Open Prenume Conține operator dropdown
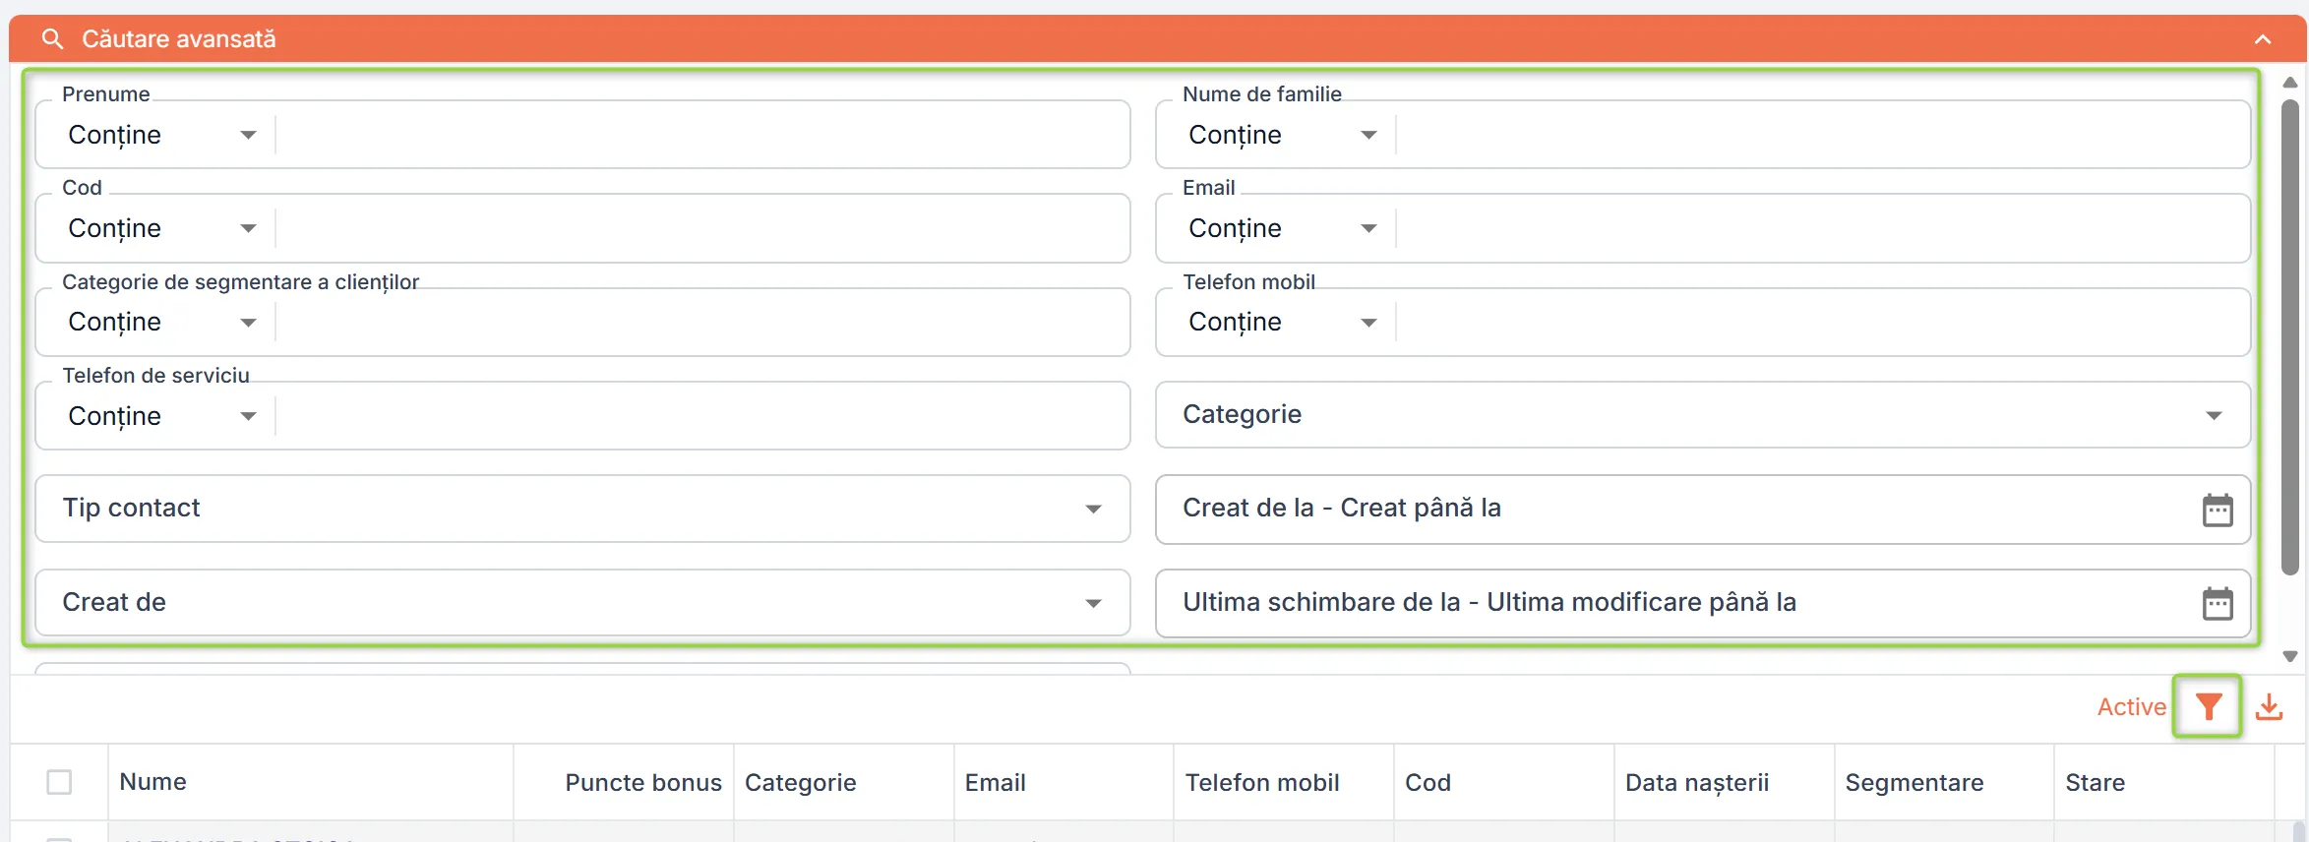Screen dimensions: 2309x842 tap(162, 135)
